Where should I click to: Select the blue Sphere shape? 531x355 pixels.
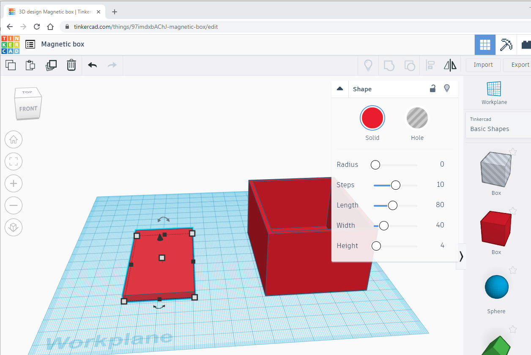point(496,287)
